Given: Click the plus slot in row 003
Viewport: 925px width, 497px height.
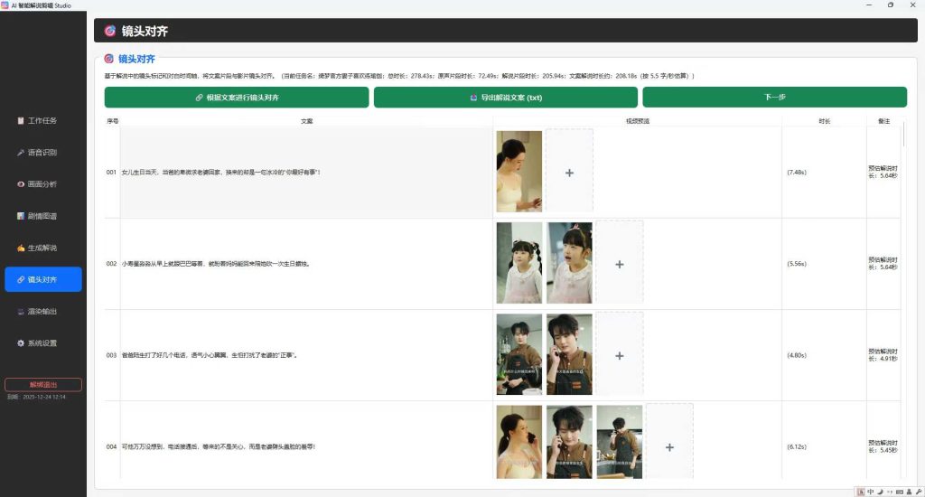Looking at the screenshot, I should 620,355.
